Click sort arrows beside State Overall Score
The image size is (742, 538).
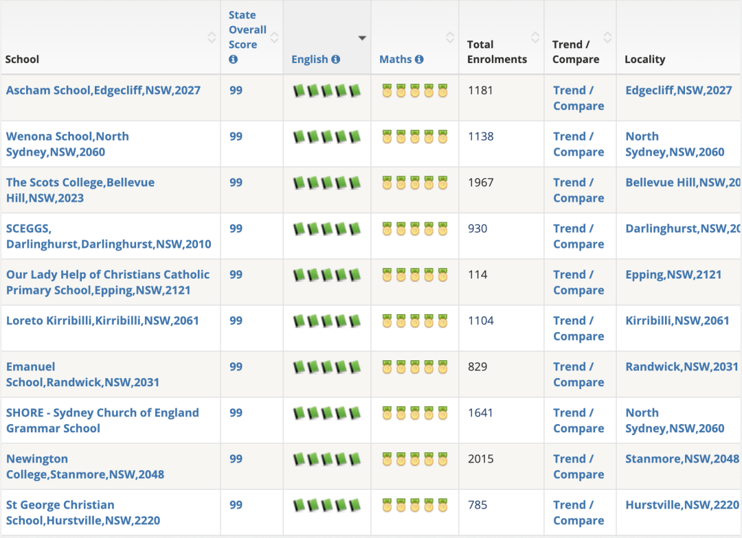click(x=274, y=37)
